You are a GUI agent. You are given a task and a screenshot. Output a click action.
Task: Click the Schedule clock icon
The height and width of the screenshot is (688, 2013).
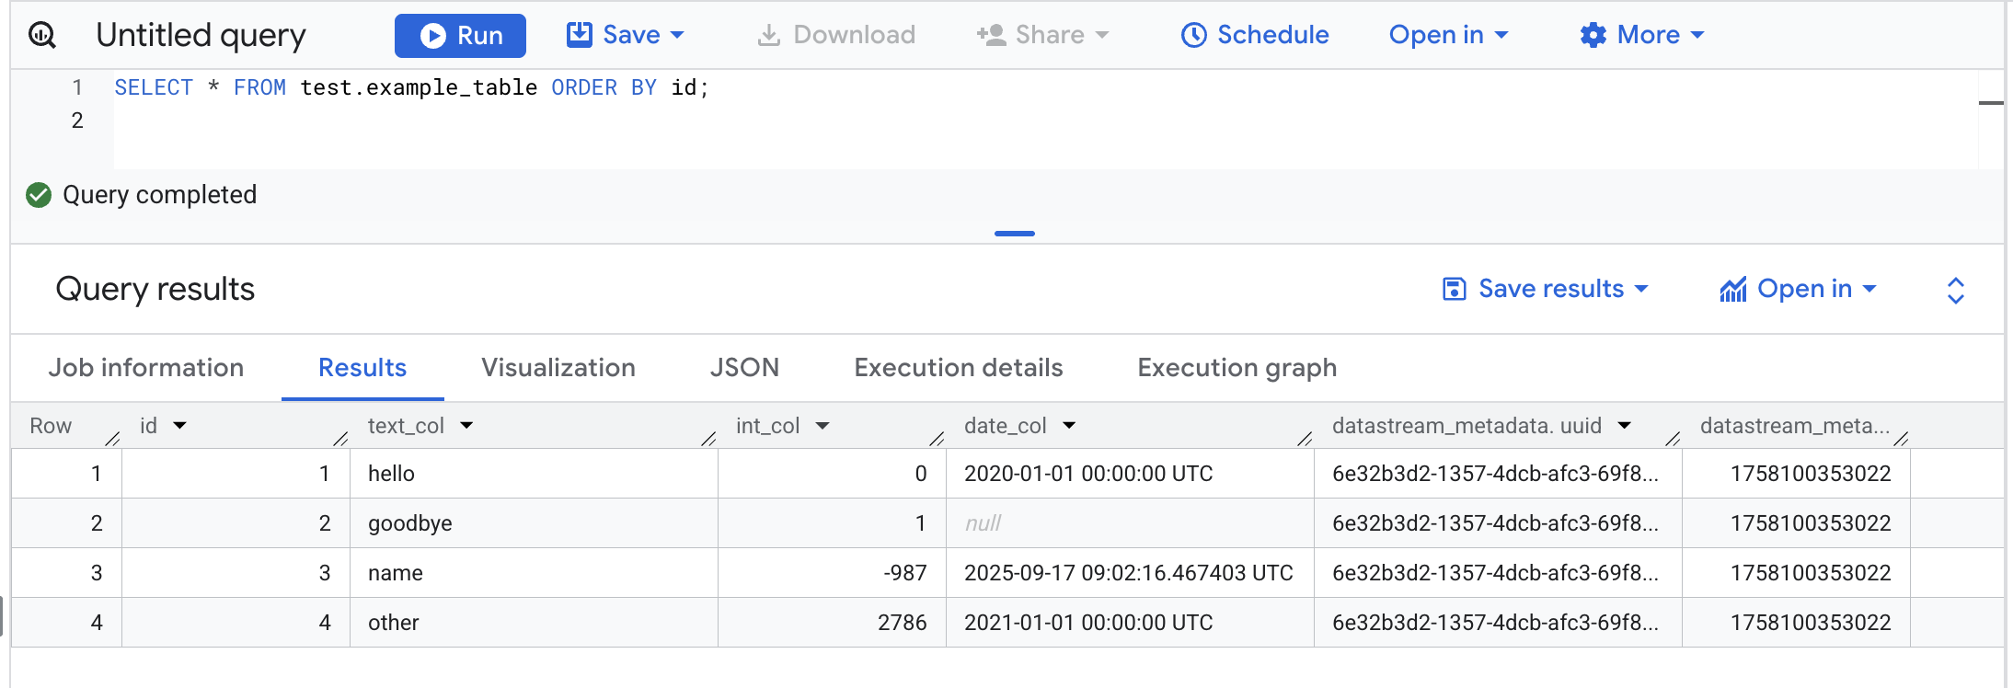[1193, 35]
